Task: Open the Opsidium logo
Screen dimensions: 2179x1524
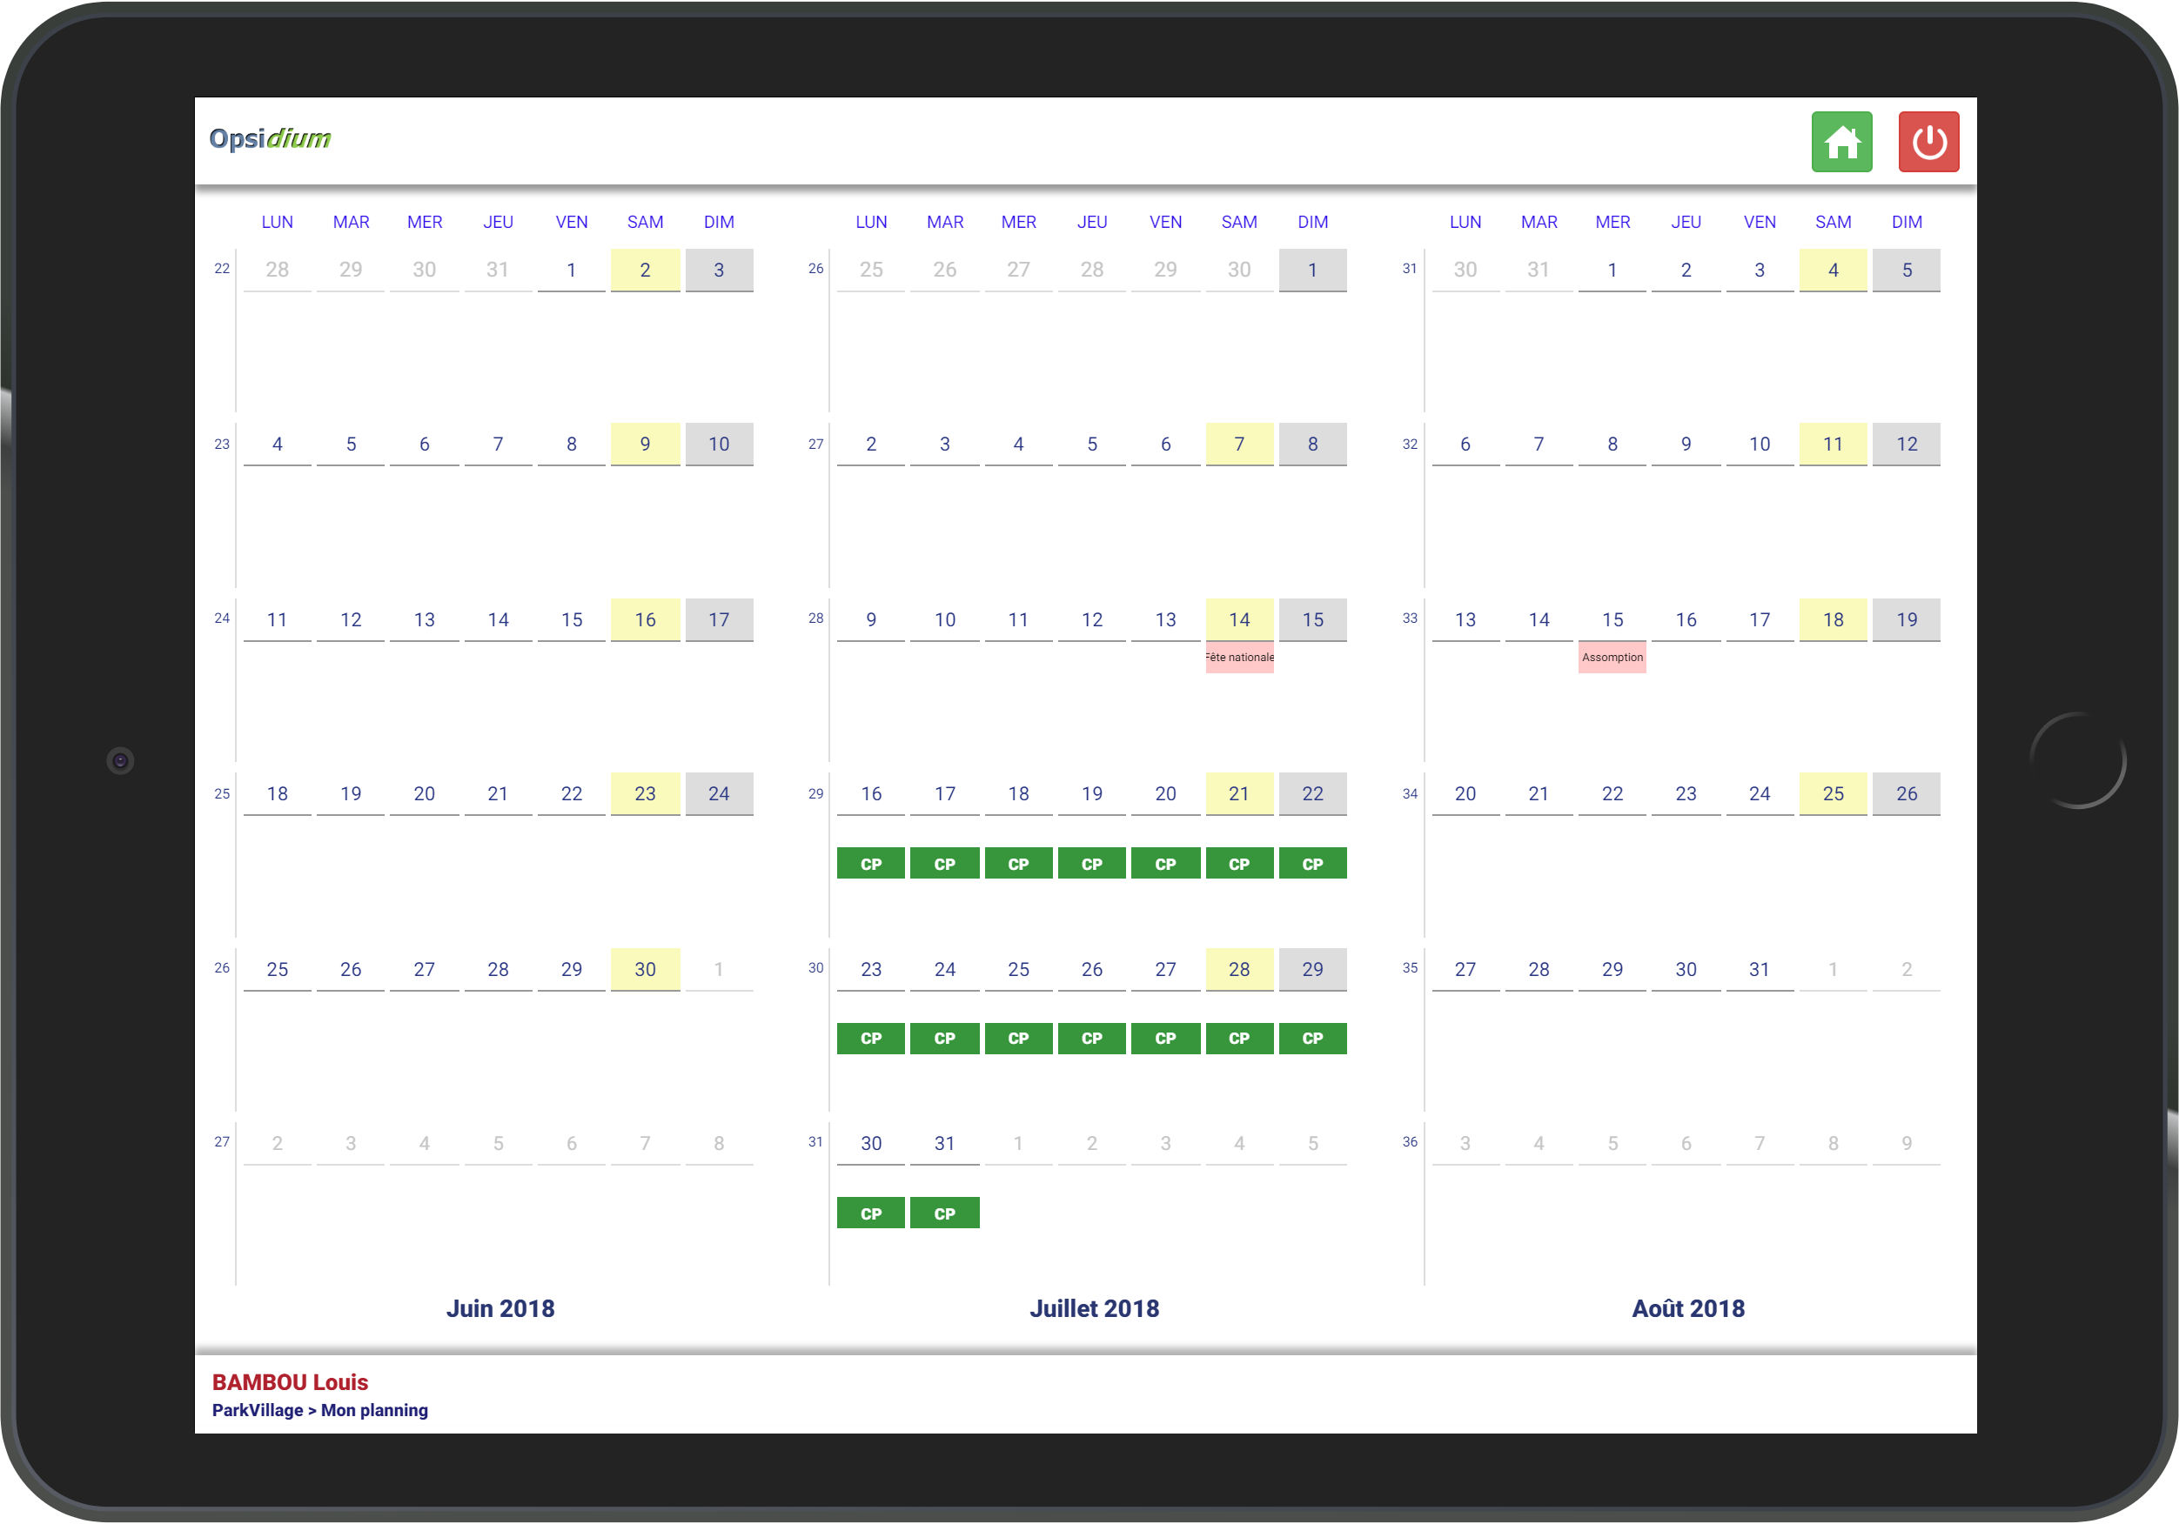Action: (270, 138)
